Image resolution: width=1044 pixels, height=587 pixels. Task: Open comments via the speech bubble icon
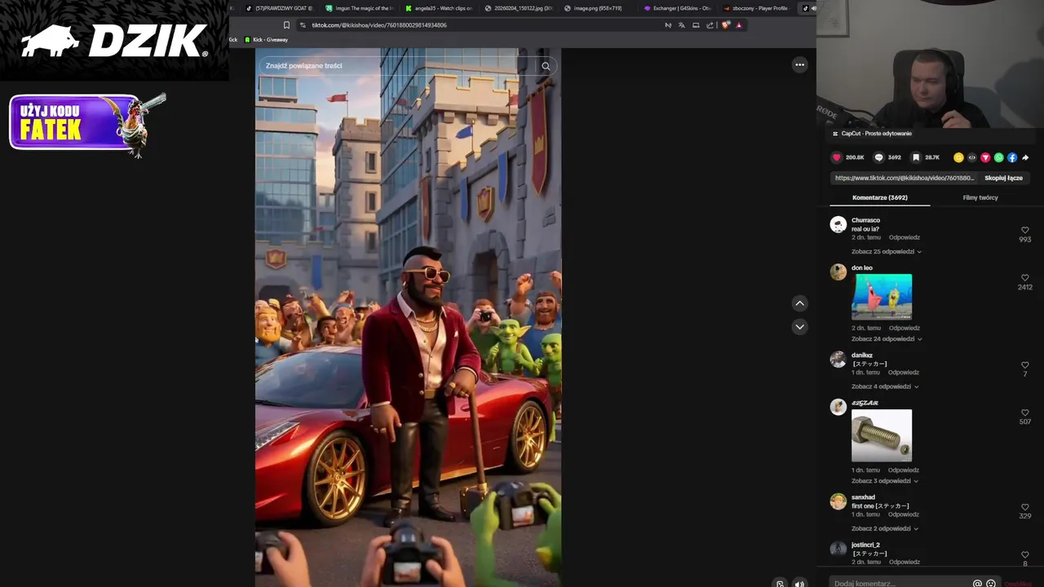878,157
